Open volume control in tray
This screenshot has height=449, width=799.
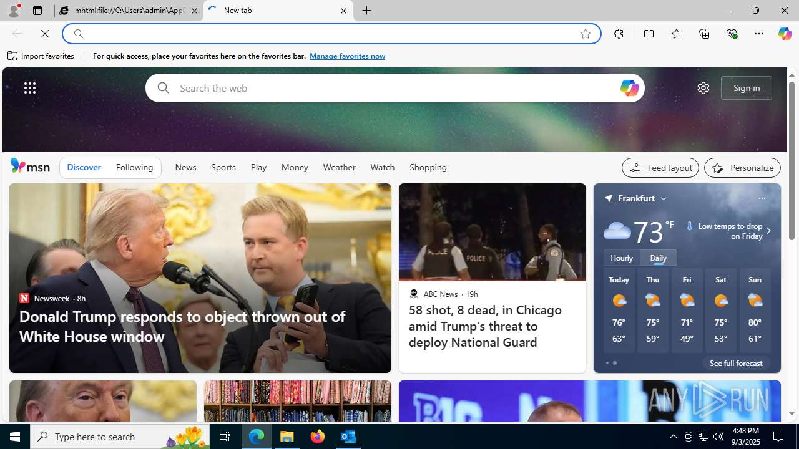coord(718,437)
